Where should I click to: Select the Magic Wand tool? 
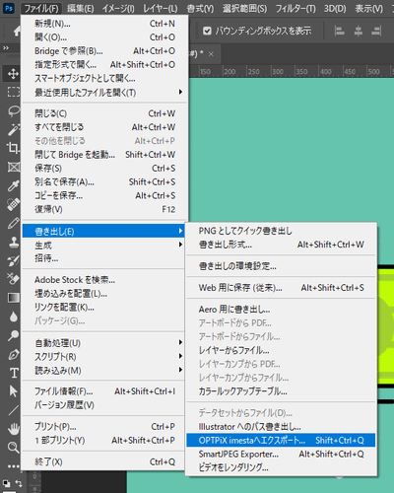point(13,129)
